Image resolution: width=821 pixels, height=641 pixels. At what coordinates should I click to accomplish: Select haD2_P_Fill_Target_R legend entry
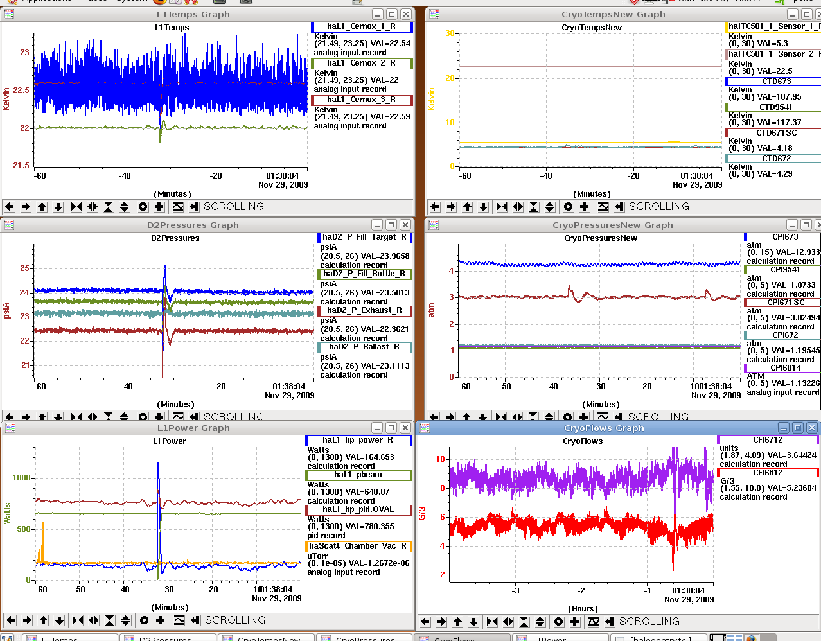364,238
